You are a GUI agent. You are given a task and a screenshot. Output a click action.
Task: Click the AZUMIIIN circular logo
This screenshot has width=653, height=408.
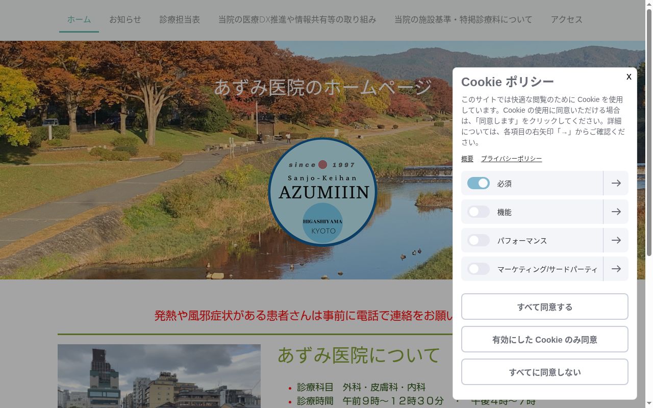click(x=322, y=192)
